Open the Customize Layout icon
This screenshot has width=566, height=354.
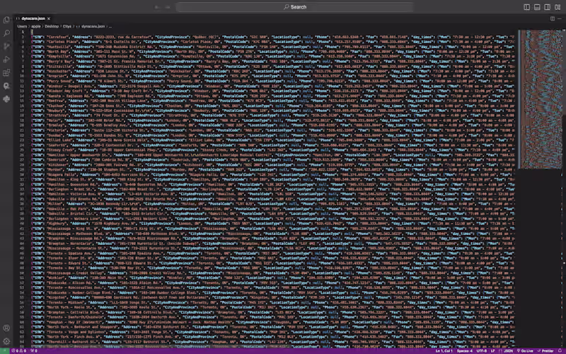(558, 7)
